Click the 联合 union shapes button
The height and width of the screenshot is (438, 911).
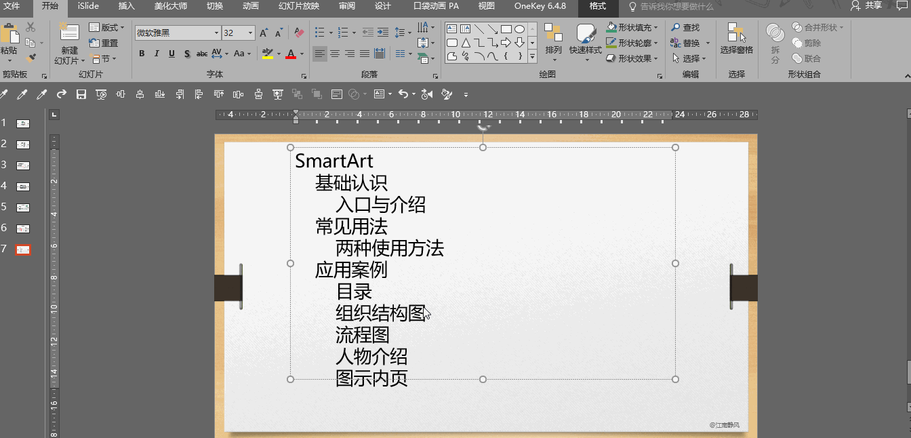coord(807,58)
